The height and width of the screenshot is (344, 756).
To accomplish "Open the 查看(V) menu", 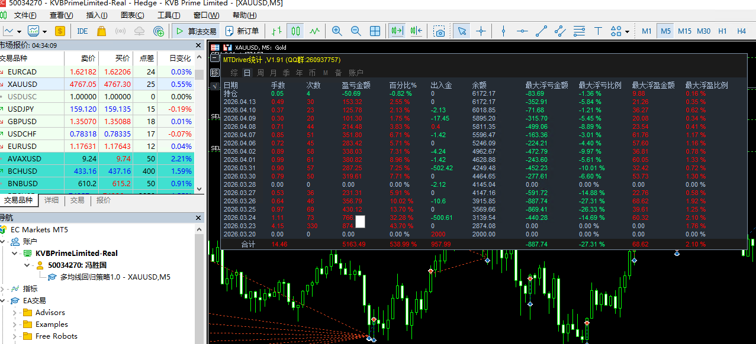I will (62, 15).
